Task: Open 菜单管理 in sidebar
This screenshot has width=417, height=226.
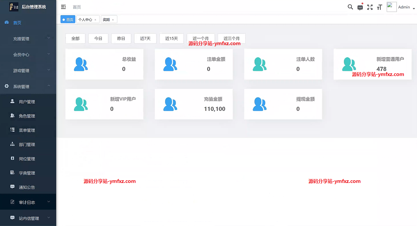Action: 27,130
